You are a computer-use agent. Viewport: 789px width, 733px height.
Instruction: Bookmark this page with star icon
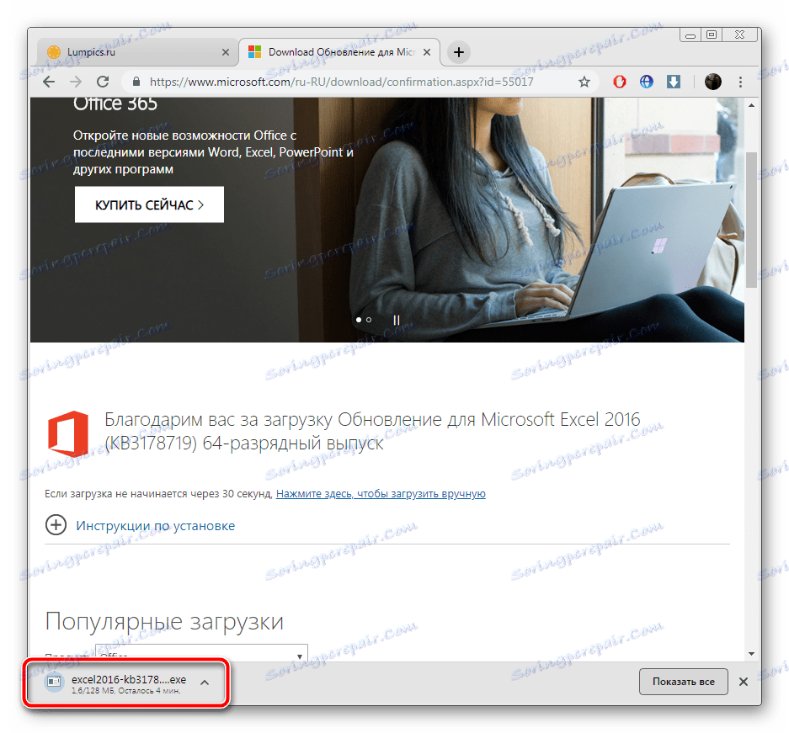pos(584,82)
